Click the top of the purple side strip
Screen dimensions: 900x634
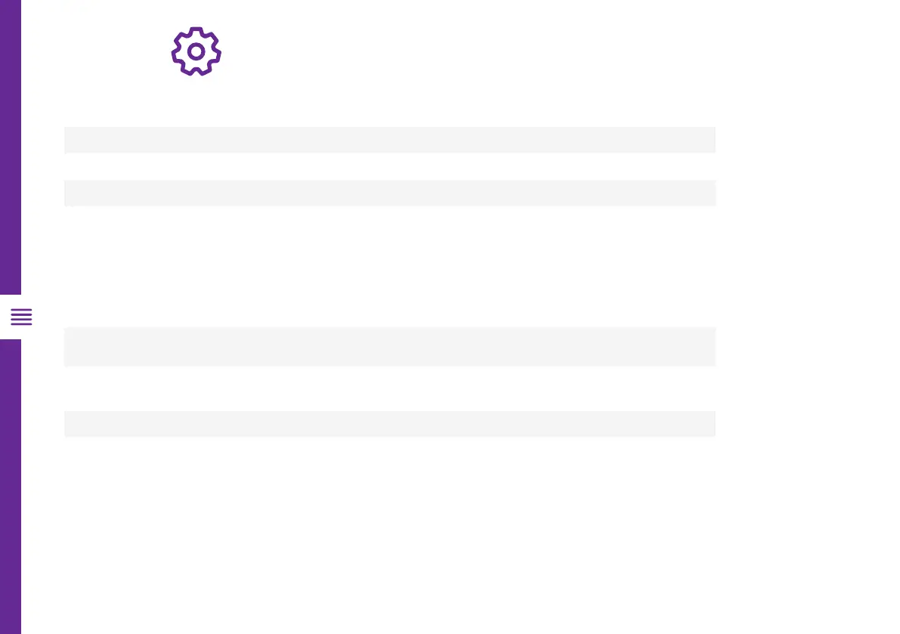click(x=11, y=9)
